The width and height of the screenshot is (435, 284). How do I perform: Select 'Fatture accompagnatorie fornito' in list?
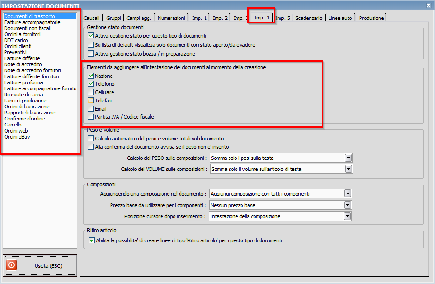click(40, 88)
